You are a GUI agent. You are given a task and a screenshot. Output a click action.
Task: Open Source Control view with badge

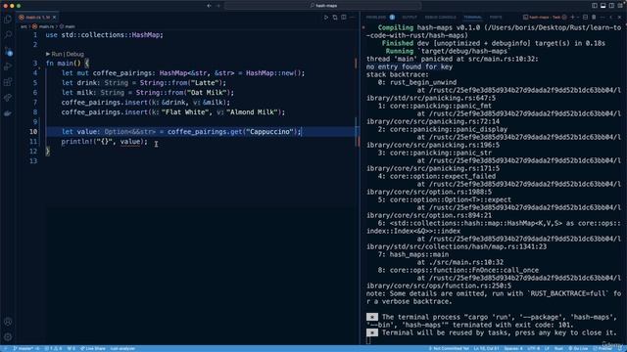pos(8,51)
